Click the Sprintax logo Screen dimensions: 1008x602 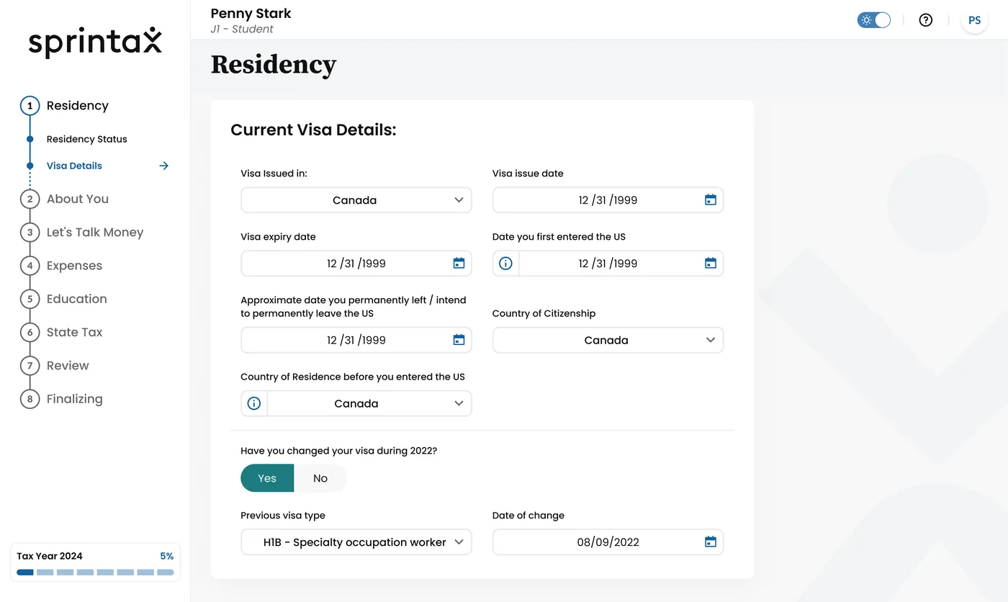click(x=95, y=42)
